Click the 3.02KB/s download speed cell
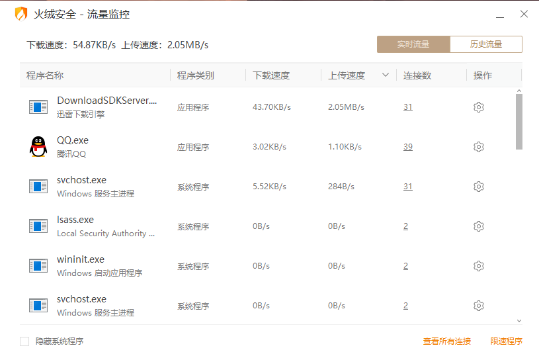Screen dimensions: 539x356 (x=269, y=147)
